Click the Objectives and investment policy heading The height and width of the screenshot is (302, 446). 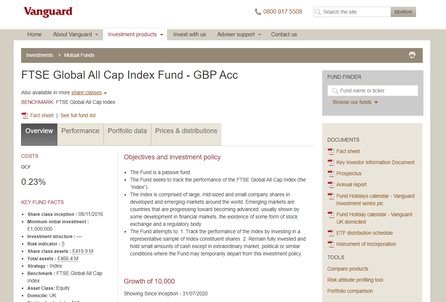(x=172, y=157)
